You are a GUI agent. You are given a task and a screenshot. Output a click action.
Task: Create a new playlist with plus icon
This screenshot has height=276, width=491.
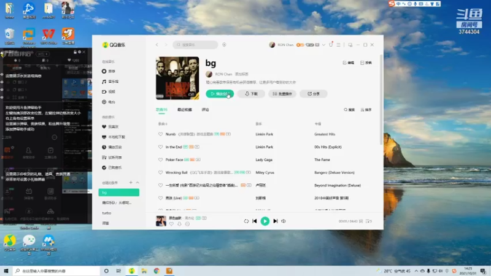tap(131, 182)
